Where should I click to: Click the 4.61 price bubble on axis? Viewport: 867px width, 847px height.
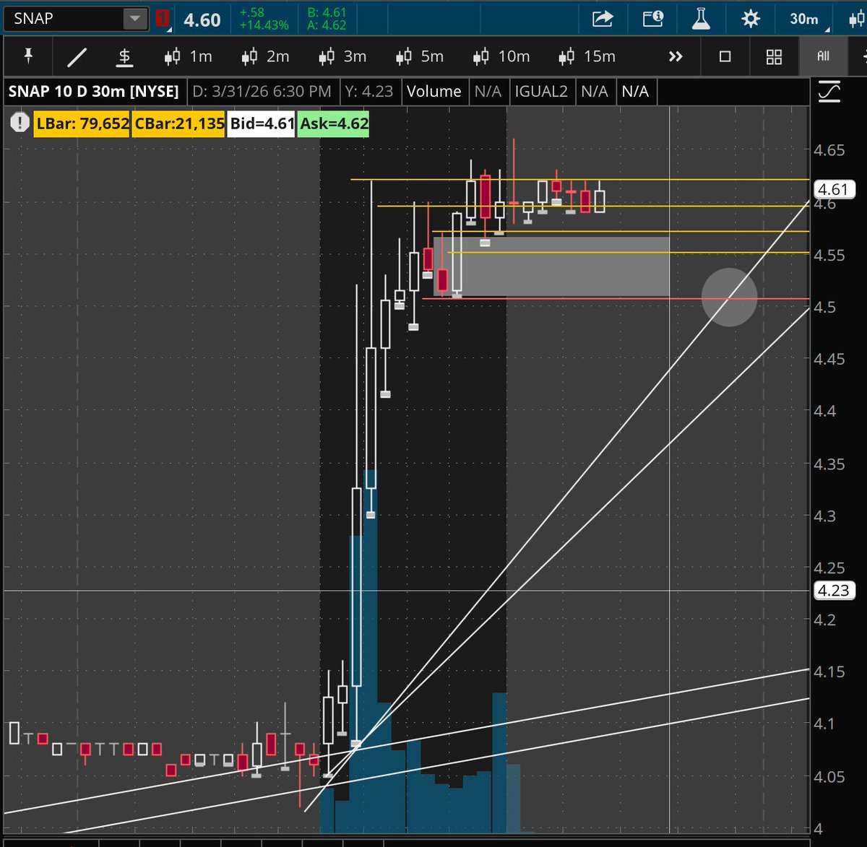[x=833, y=189]
